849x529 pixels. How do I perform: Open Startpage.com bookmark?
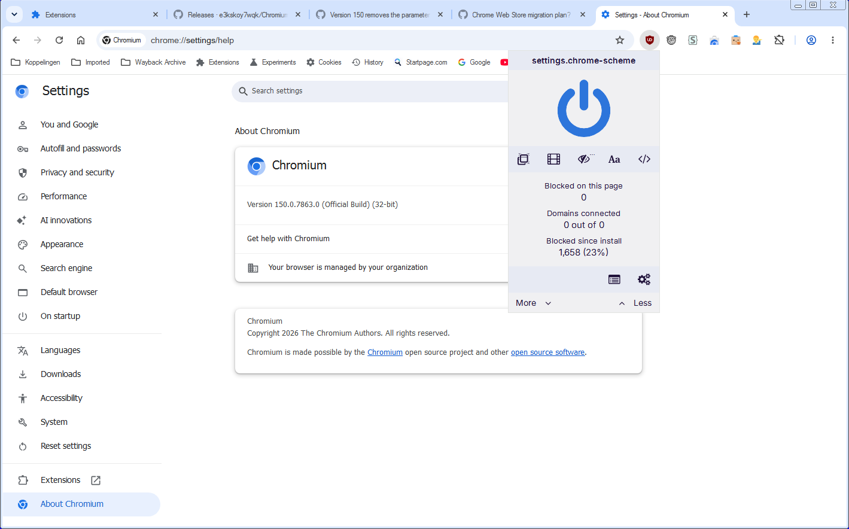(x=421, y=62)
